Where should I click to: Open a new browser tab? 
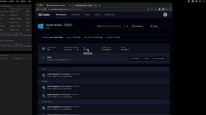point(100,5)
